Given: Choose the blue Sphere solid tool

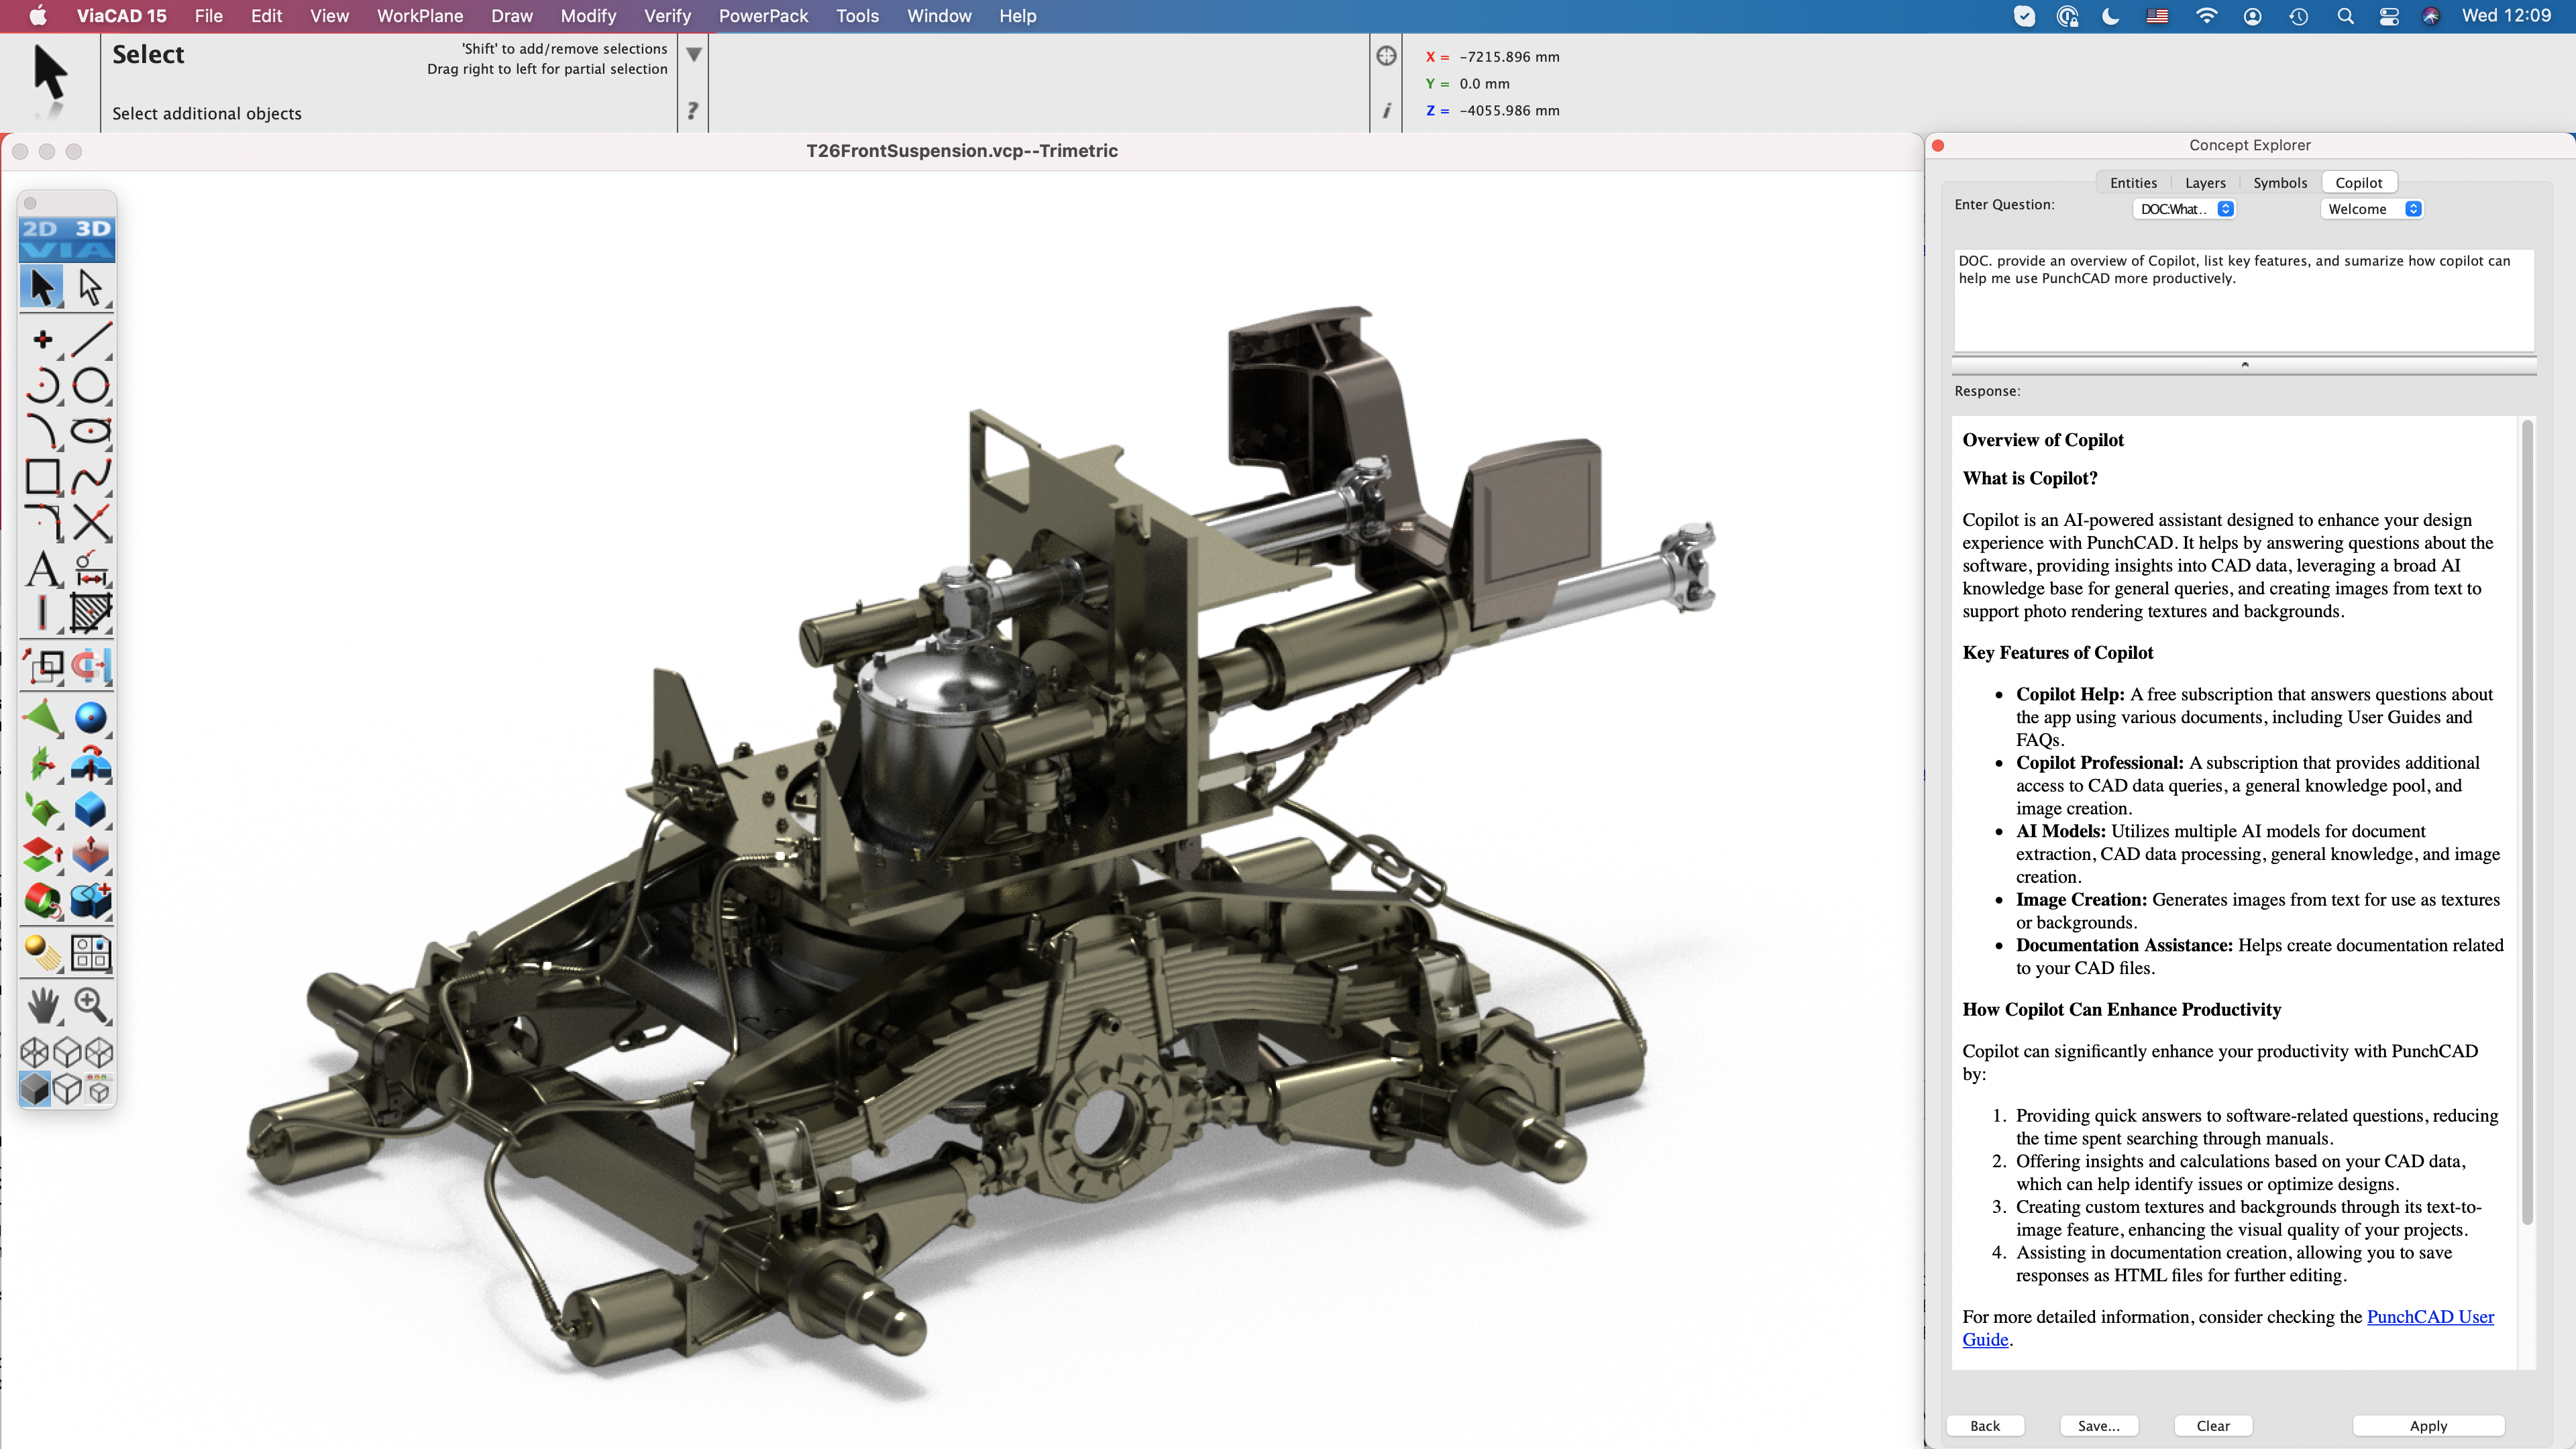Looking at the screenshot, I should tap(91, 717).
